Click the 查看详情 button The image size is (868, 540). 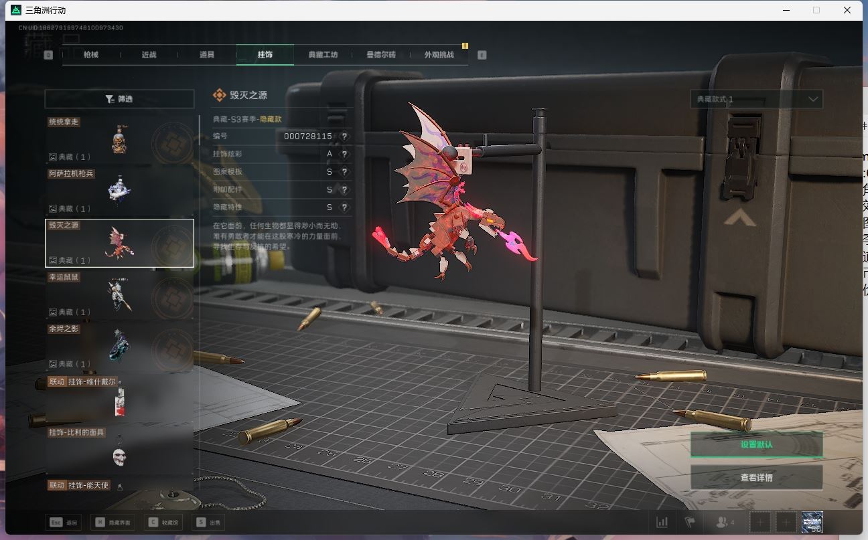[756, 478]
